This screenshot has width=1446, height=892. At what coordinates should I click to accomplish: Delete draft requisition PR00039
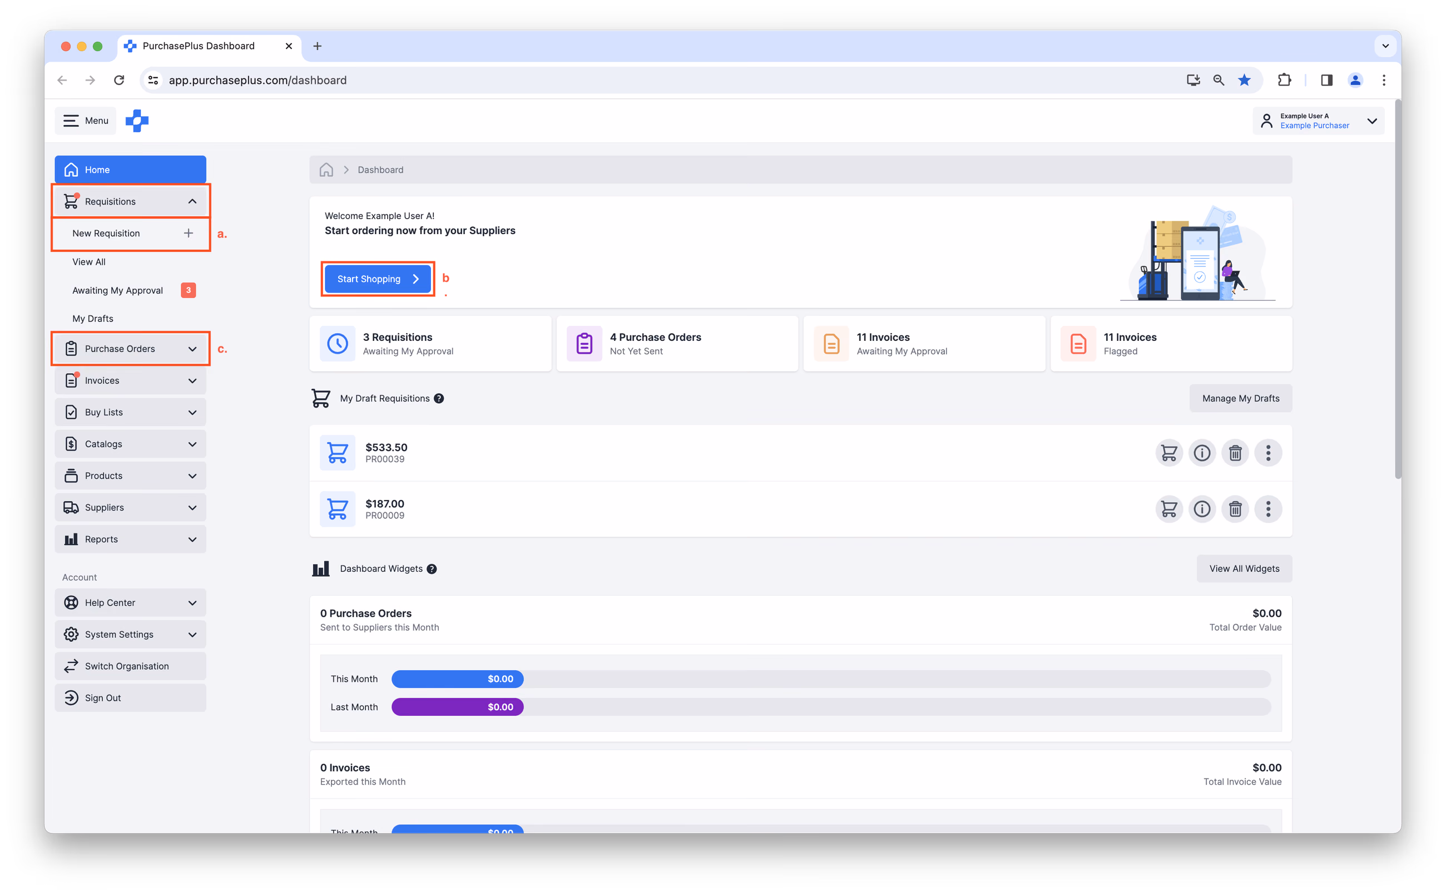click(x=1234, y=453)
